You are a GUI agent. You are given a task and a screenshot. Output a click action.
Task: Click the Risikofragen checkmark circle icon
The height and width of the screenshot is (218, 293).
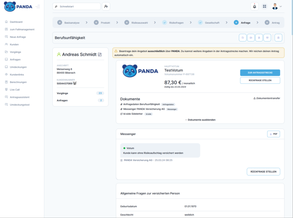[x=164, y=22]
